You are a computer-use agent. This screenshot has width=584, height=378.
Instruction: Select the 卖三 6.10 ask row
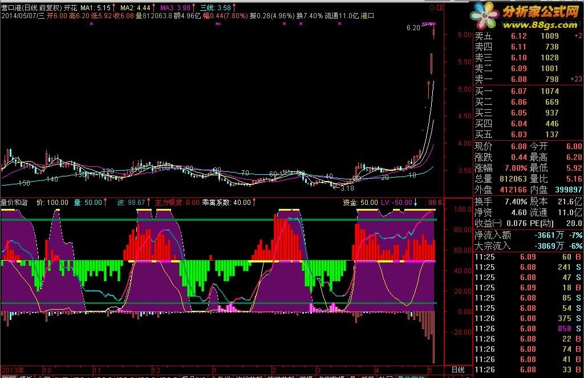[x=528, y=57]
